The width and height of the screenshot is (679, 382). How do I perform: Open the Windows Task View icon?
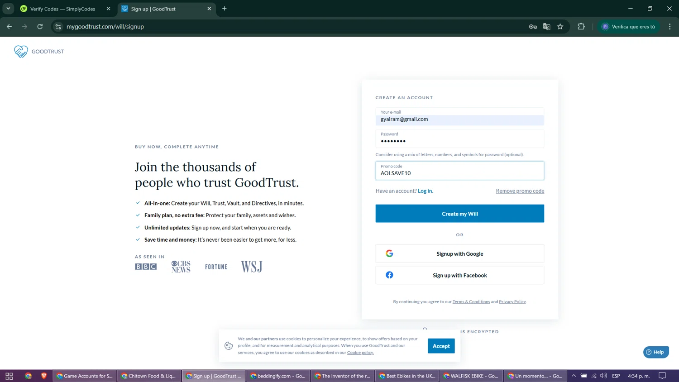[9, 376]
